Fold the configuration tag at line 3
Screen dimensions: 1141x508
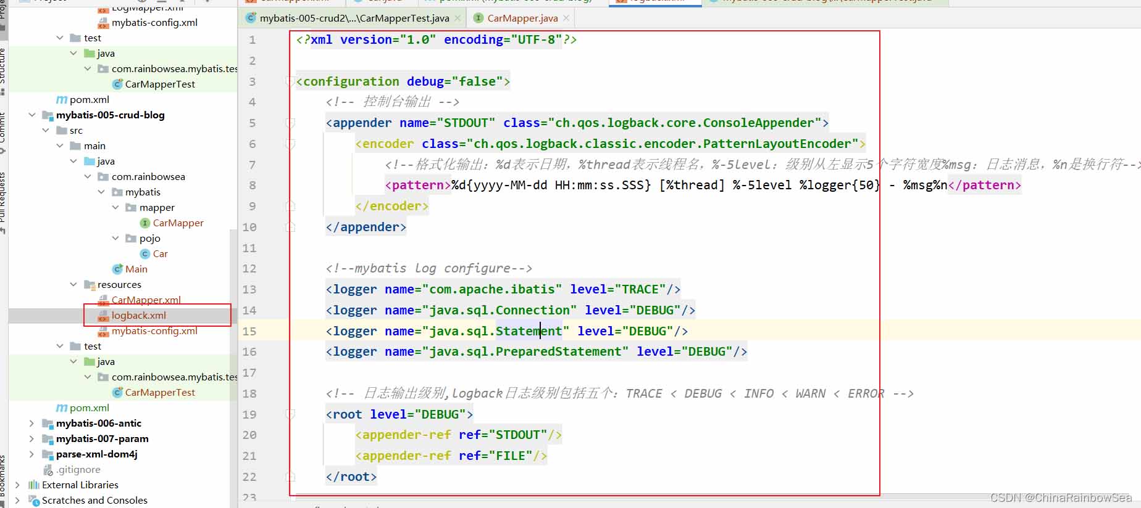(x=290, y=81)
